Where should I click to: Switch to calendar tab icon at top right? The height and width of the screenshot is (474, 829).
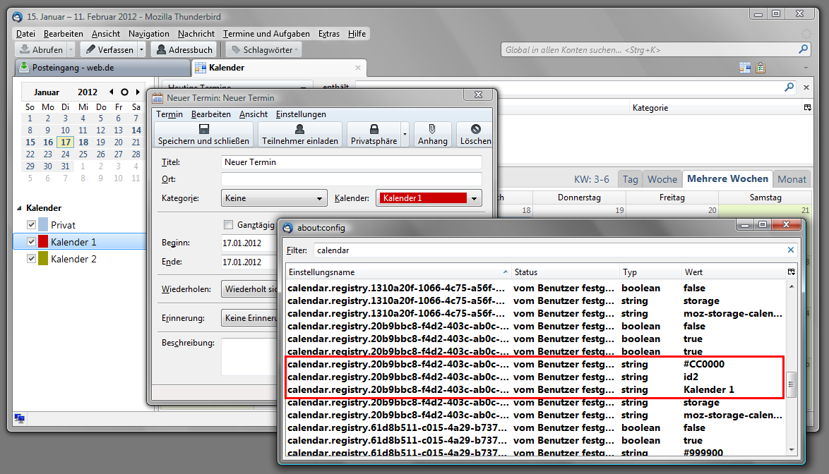tap(744, 68)
